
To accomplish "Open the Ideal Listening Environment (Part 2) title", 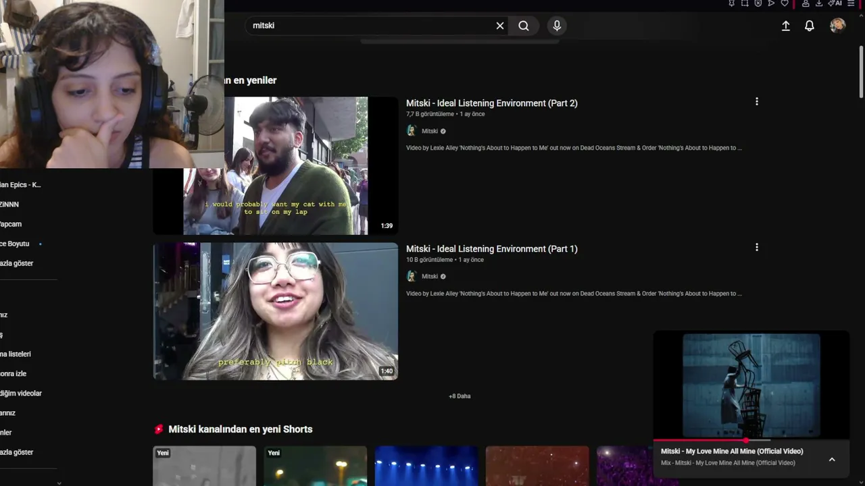I will pyautogui.click(x=492, y=103).
